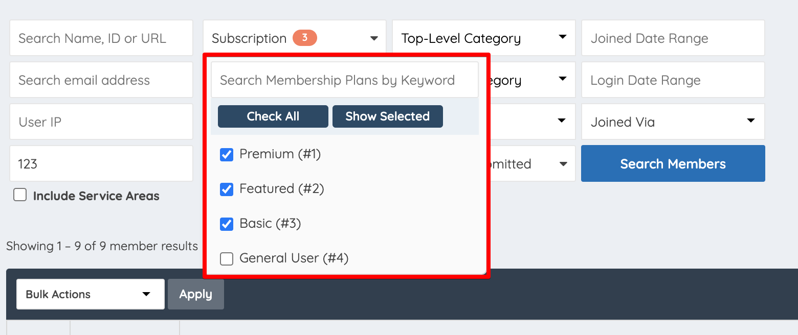The image size is (798, 335).
Task: Click the Search Members button
Action: pos(673,163)
